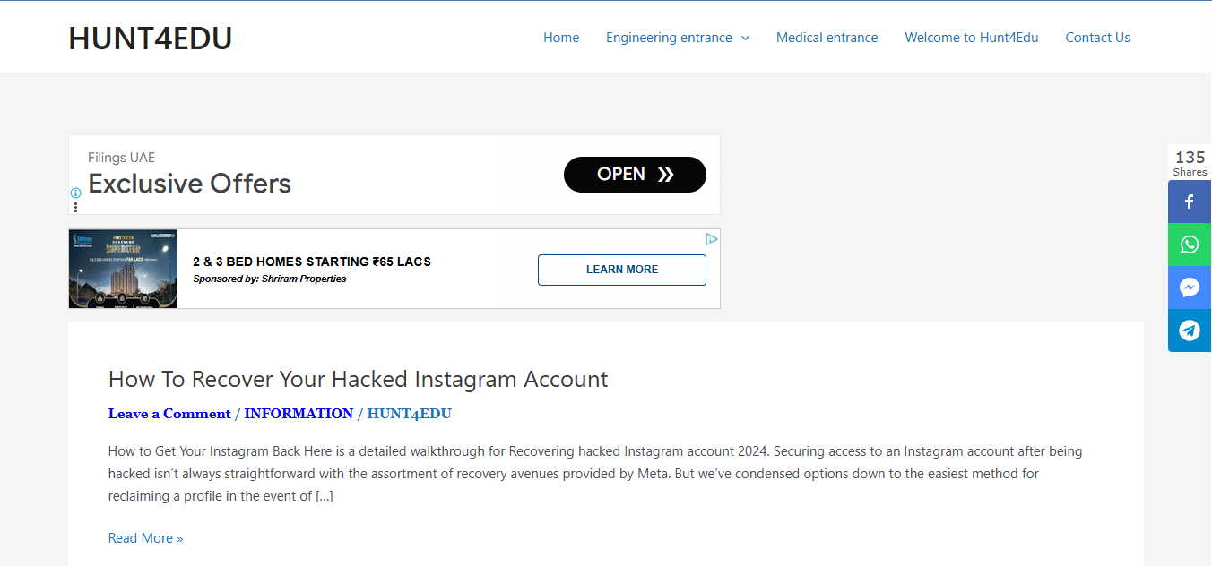This screenshot has width=1212, height=566.
Task: Open the Home menu item
Action: pos(561,38)
